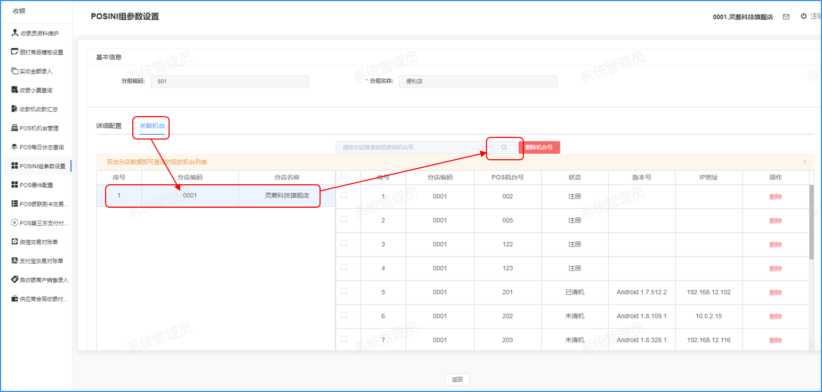Open the mail messages icon
This screenshot has height=392, width=822.
tap(786, 17)
